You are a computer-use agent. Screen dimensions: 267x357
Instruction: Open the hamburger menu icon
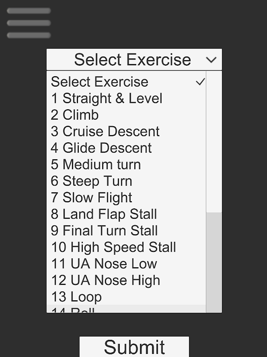pos(28,23)
